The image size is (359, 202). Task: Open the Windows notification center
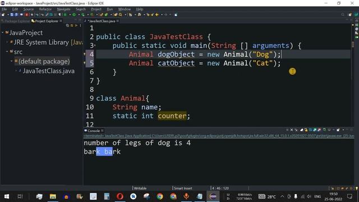[349, 196]
